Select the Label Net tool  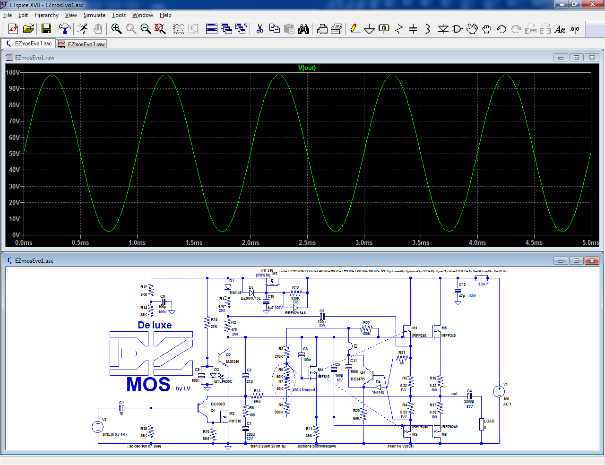[384, 29]
